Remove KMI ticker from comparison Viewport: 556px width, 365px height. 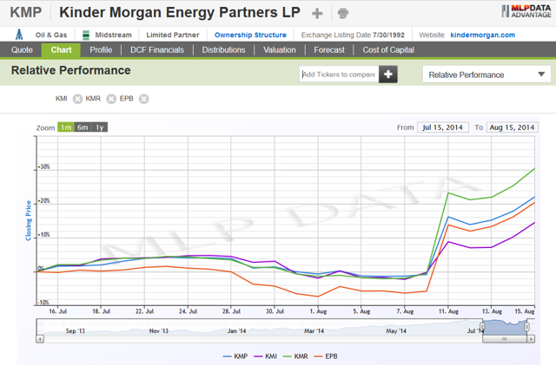pyautogui.click(x=77, y=99)
